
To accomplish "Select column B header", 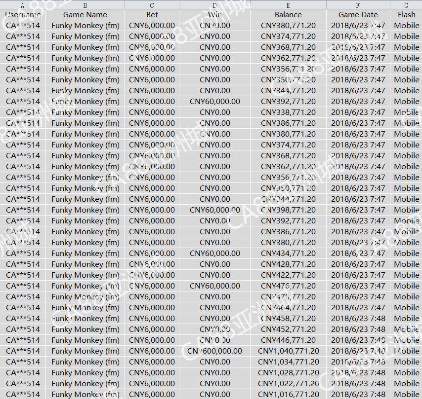I will click(85, 5).
